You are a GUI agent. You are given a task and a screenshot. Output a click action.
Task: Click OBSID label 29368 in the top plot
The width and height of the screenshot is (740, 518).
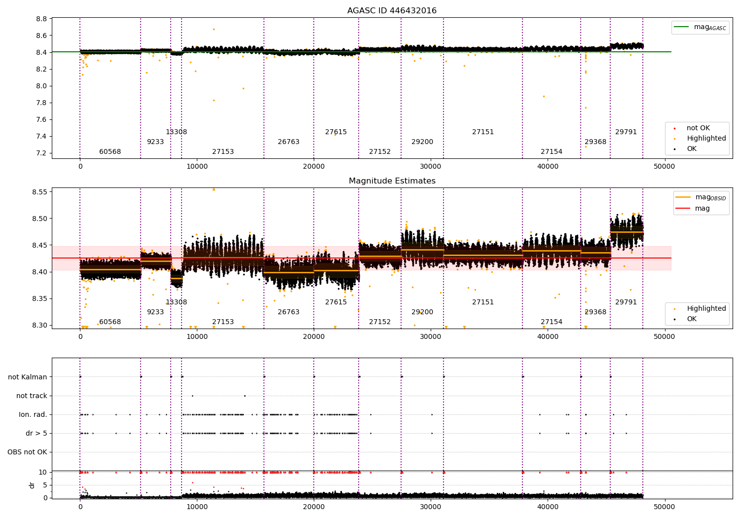pos(595,142)
